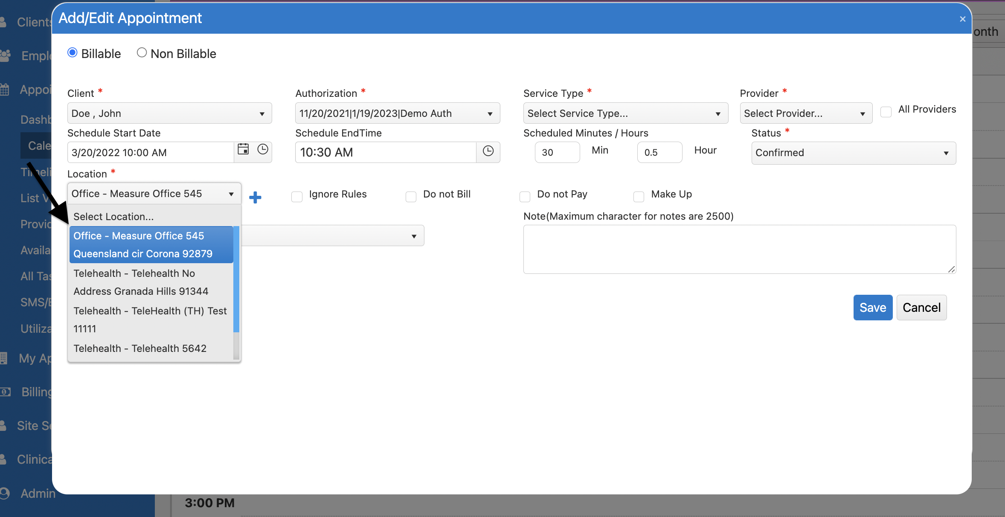Screen dimensions: 1005x517
Task: Choose Telehealth - Telehealth 5642 location option
Action: click(140, 349)
